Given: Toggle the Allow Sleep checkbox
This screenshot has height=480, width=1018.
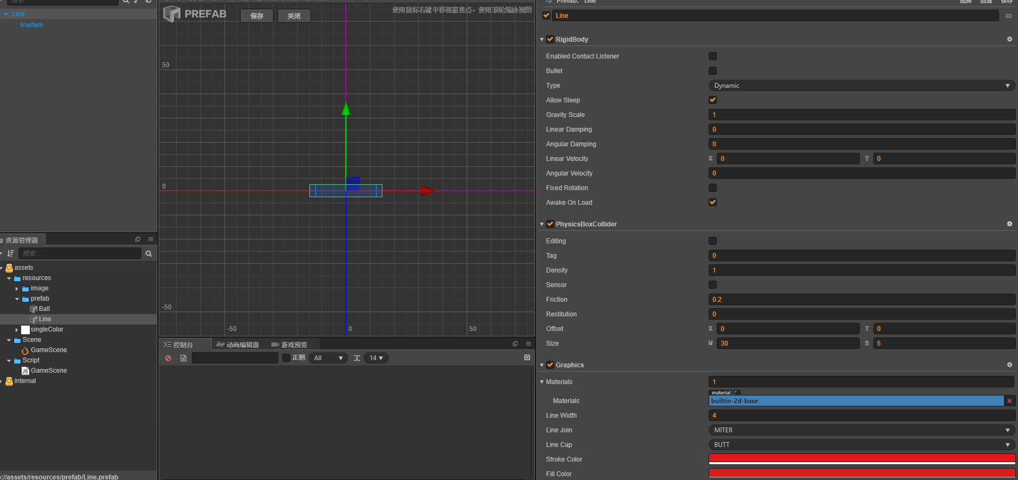Looking at the screenshot, I should click(712, 100).
